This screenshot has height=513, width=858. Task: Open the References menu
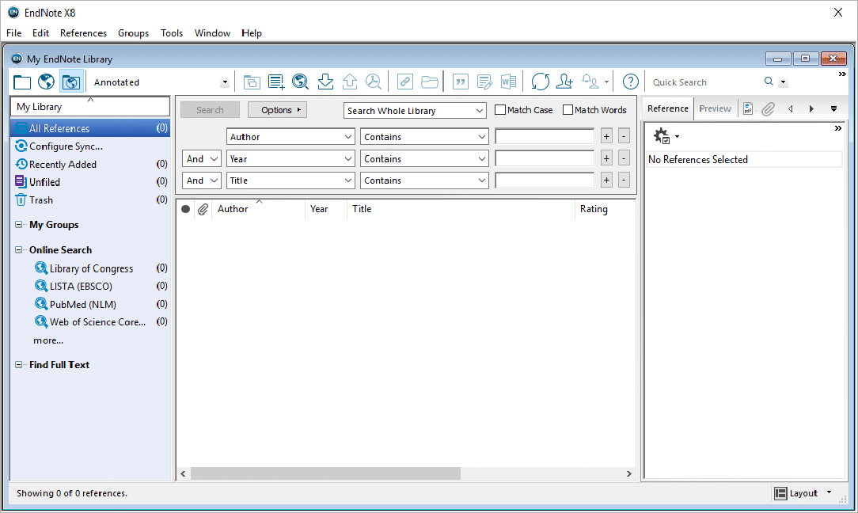coord(83,33)
